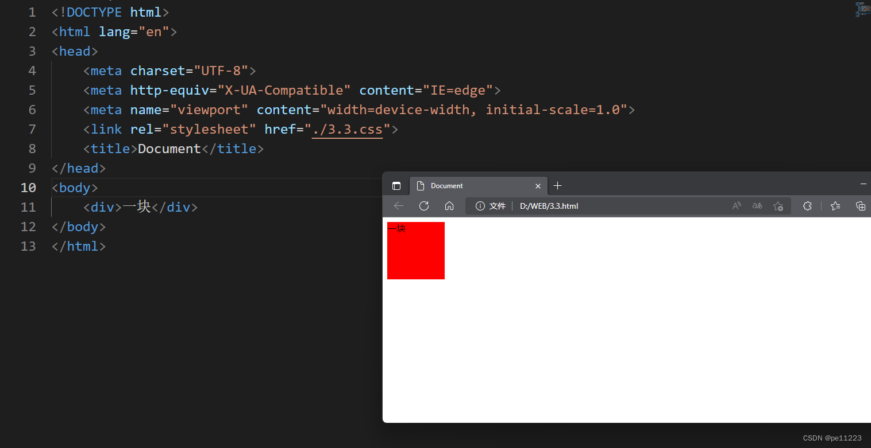The width and height of the screenshot is (871, 448).
Task: Minimize the browser window
Action: point(863,184)
